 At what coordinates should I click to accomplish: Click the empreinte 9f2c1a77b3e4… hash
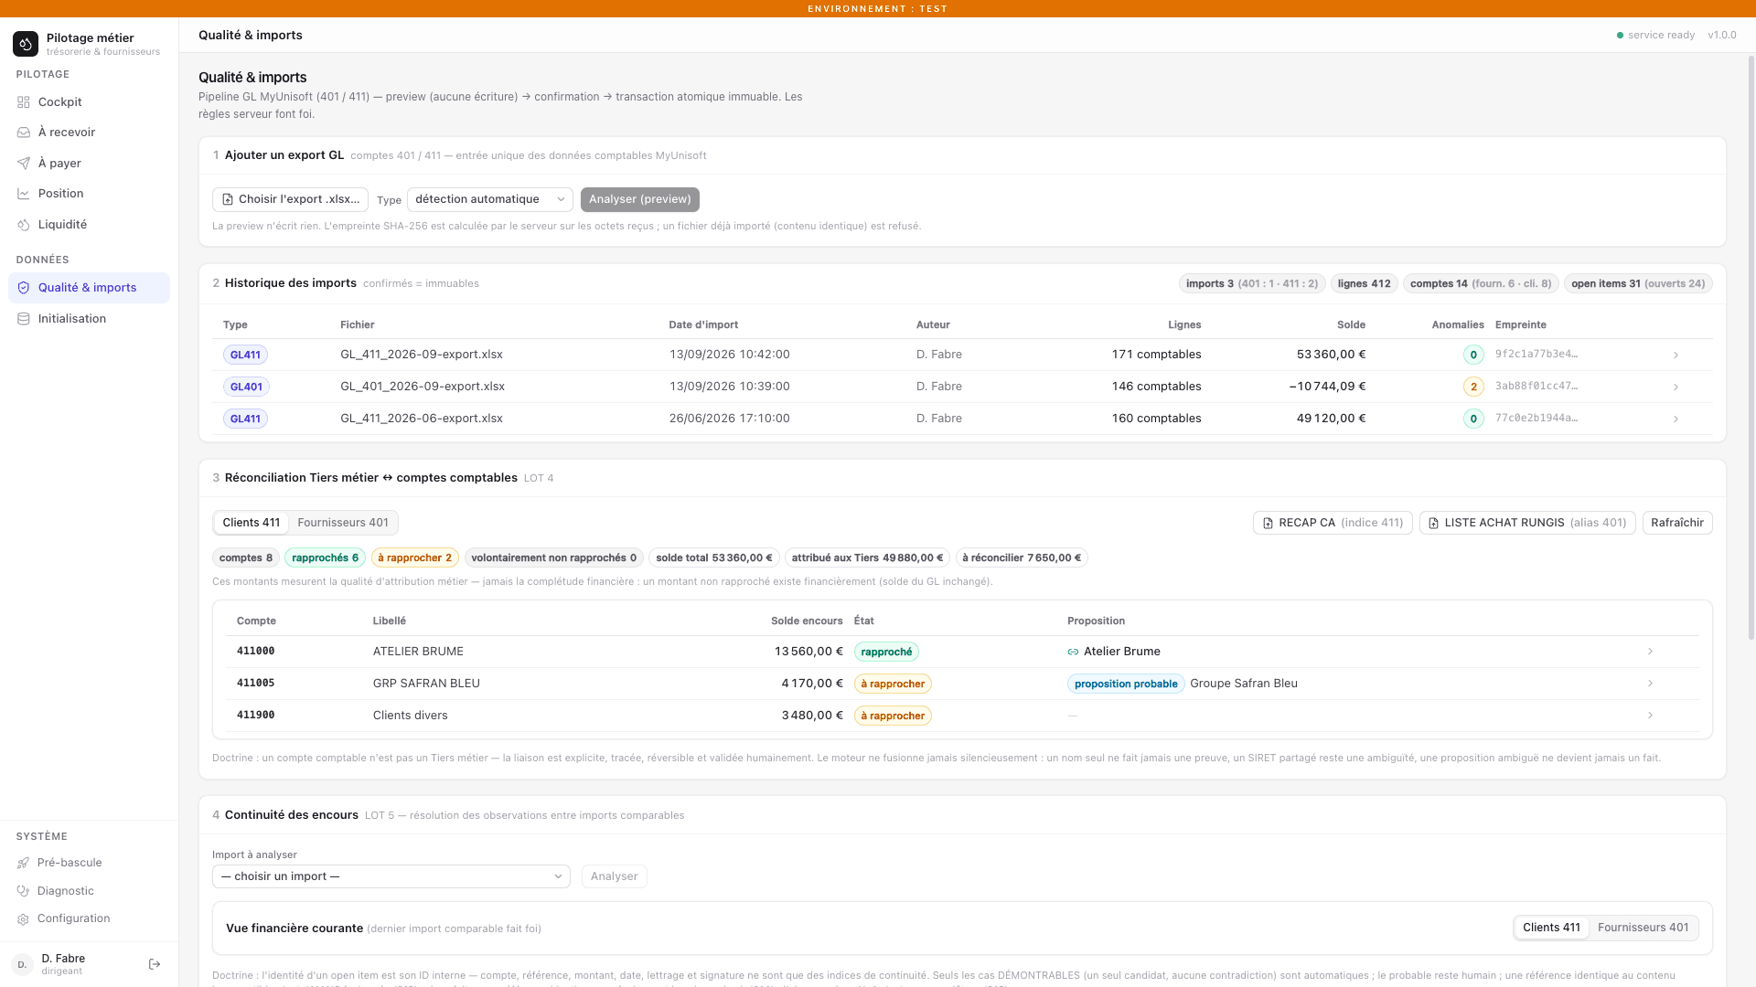(x=1536, y=355)
